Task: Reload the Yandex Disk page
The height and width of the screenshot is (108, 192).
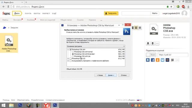Action: coord(13,7)
